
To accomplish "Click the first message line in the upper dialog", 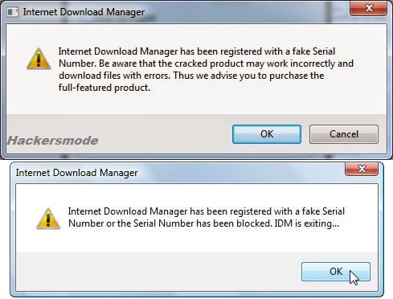I will (197, 51).
